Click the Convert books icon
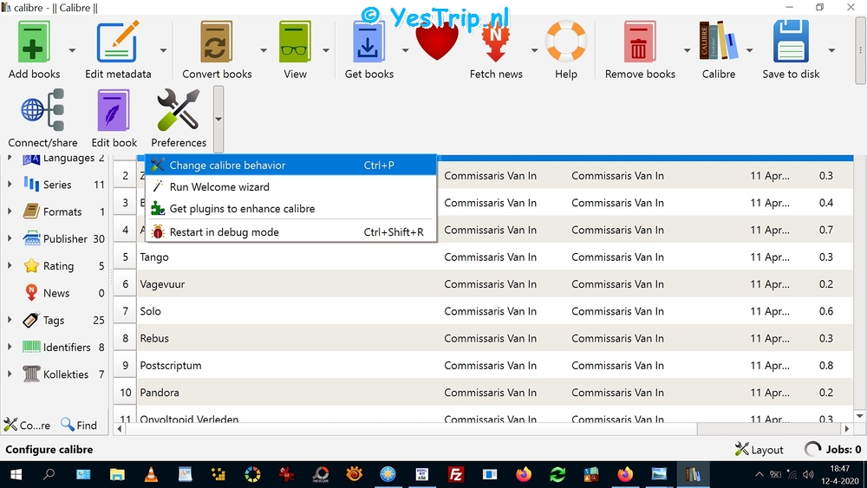The width and height of the screenshot is (867, 488). (217, 42)
